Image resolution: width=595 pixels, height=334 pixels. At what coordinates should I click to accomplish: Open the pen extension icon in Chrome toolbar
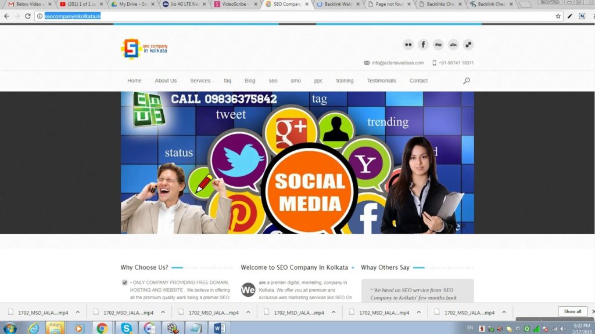[570, 16]
